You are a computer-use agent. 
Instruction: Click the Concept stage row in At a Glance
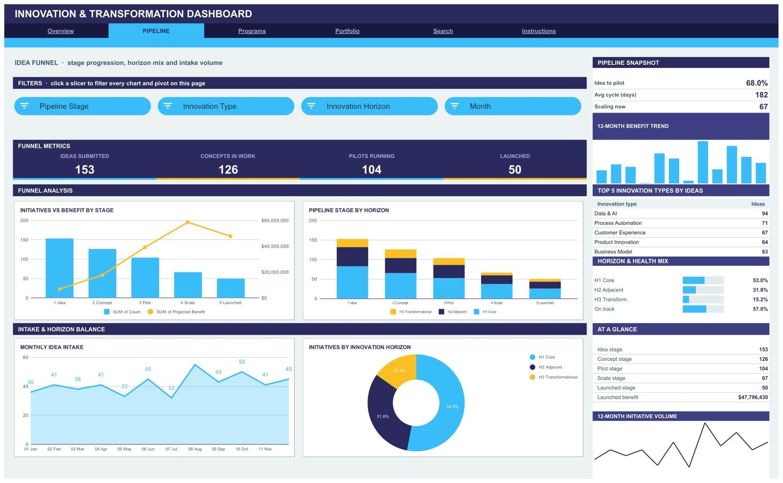pos(681,359)
